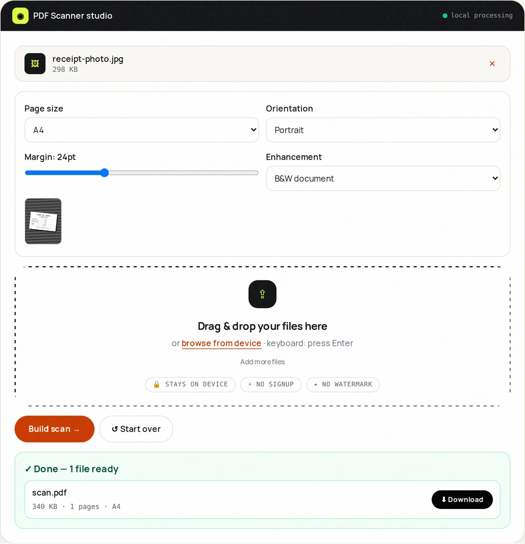Image resolution: width=525 pixels, height=544 pixels.
Task: Click the receipt-photo.jpg image file icon
Action: point(35,64)
